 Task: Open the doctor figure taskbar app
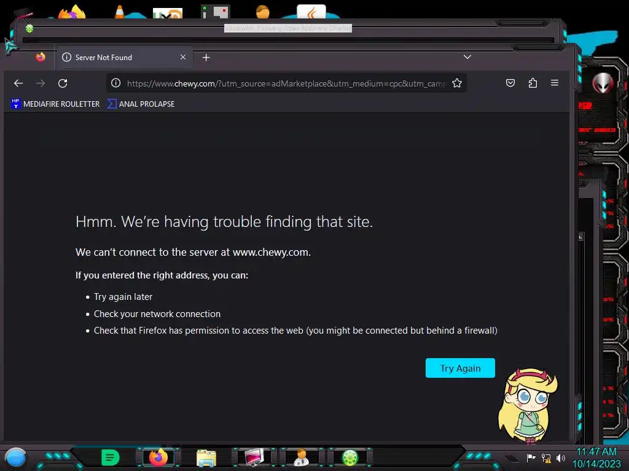(302, 458)
